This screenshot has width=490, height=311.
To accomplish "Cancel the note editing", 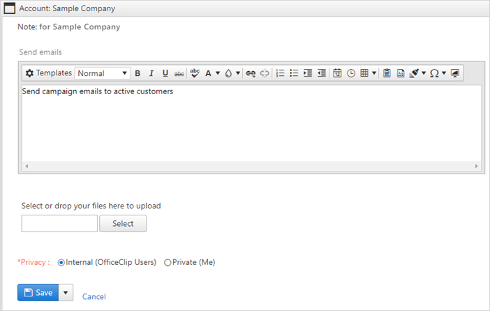I will pos(94,296).
